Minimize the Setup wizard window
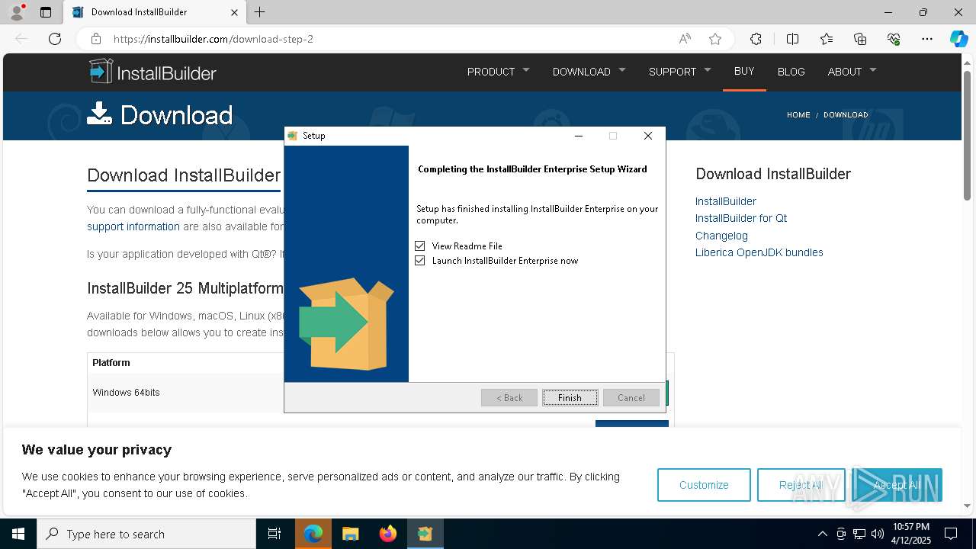Image resolution: width=976 pixels, height=549 pixels. (579, 136)
